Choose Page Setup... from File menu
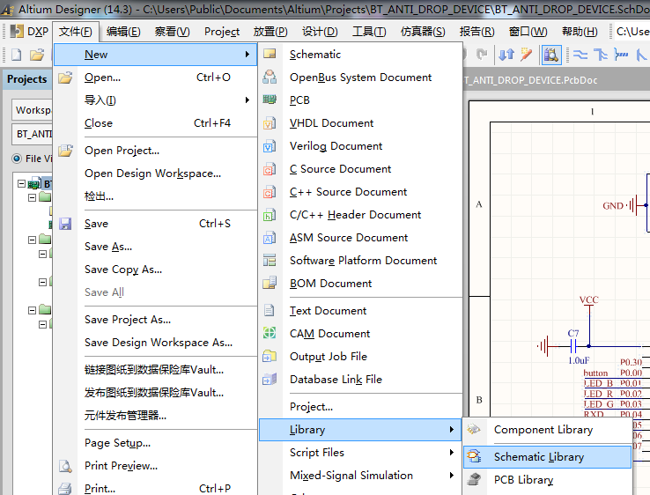The height and width of the screenshot is (495, 650). click(156, 443)
